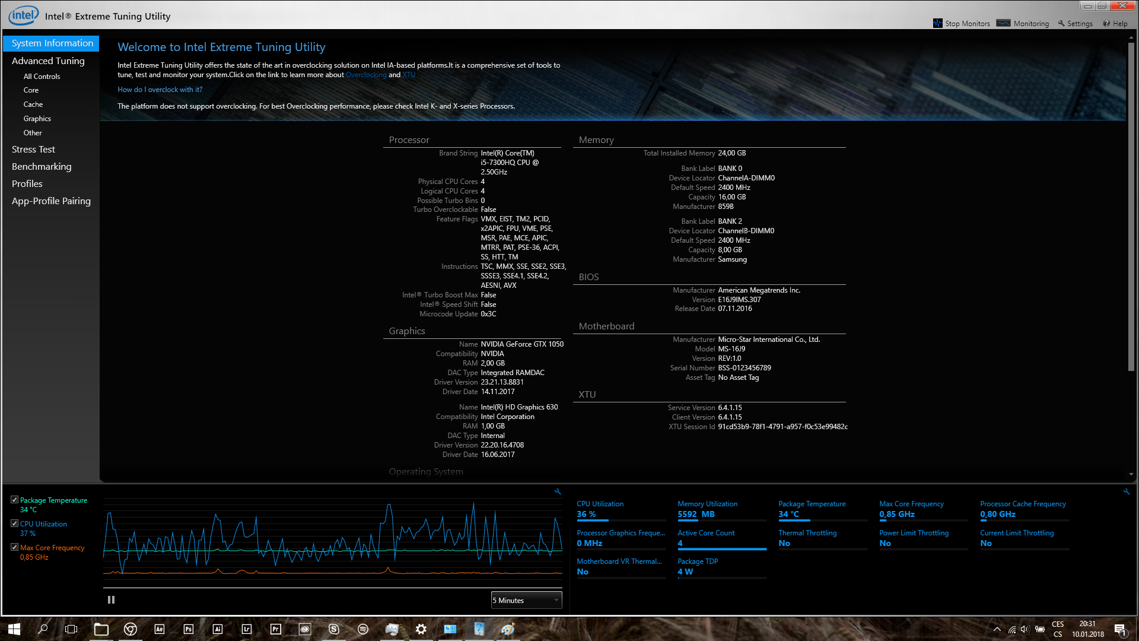The image size is (1139, 641).
Task: Open the Core tuning page
Action: [31, 90]
